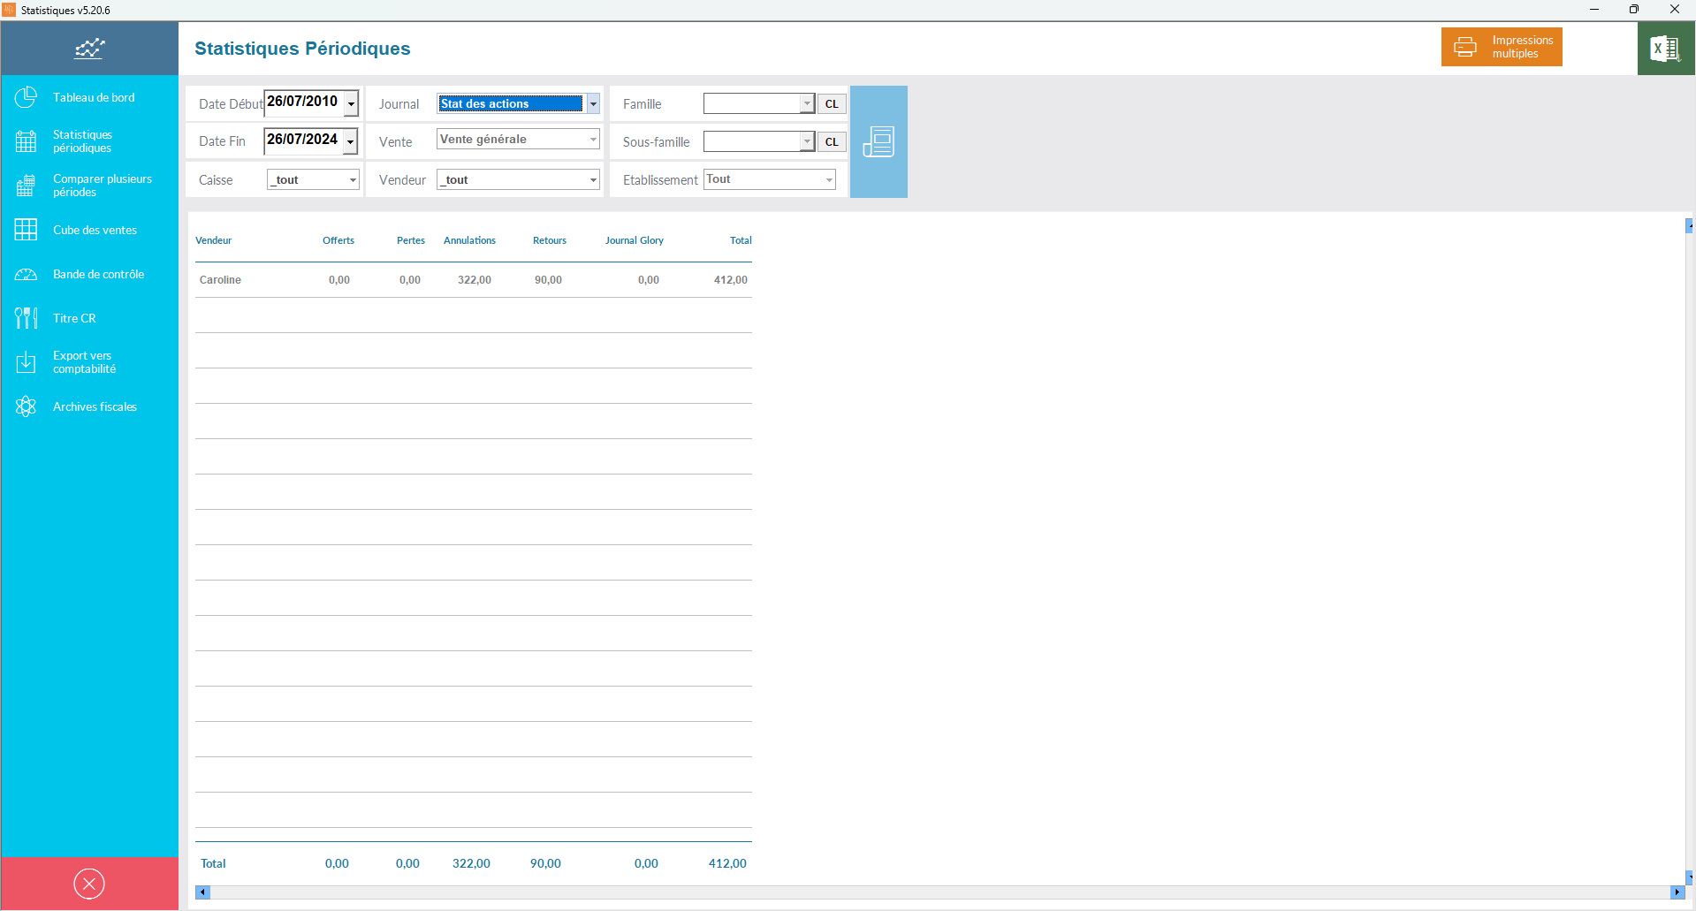
Task: Clear Sous-famille filter with CL button
Action: 832,142
